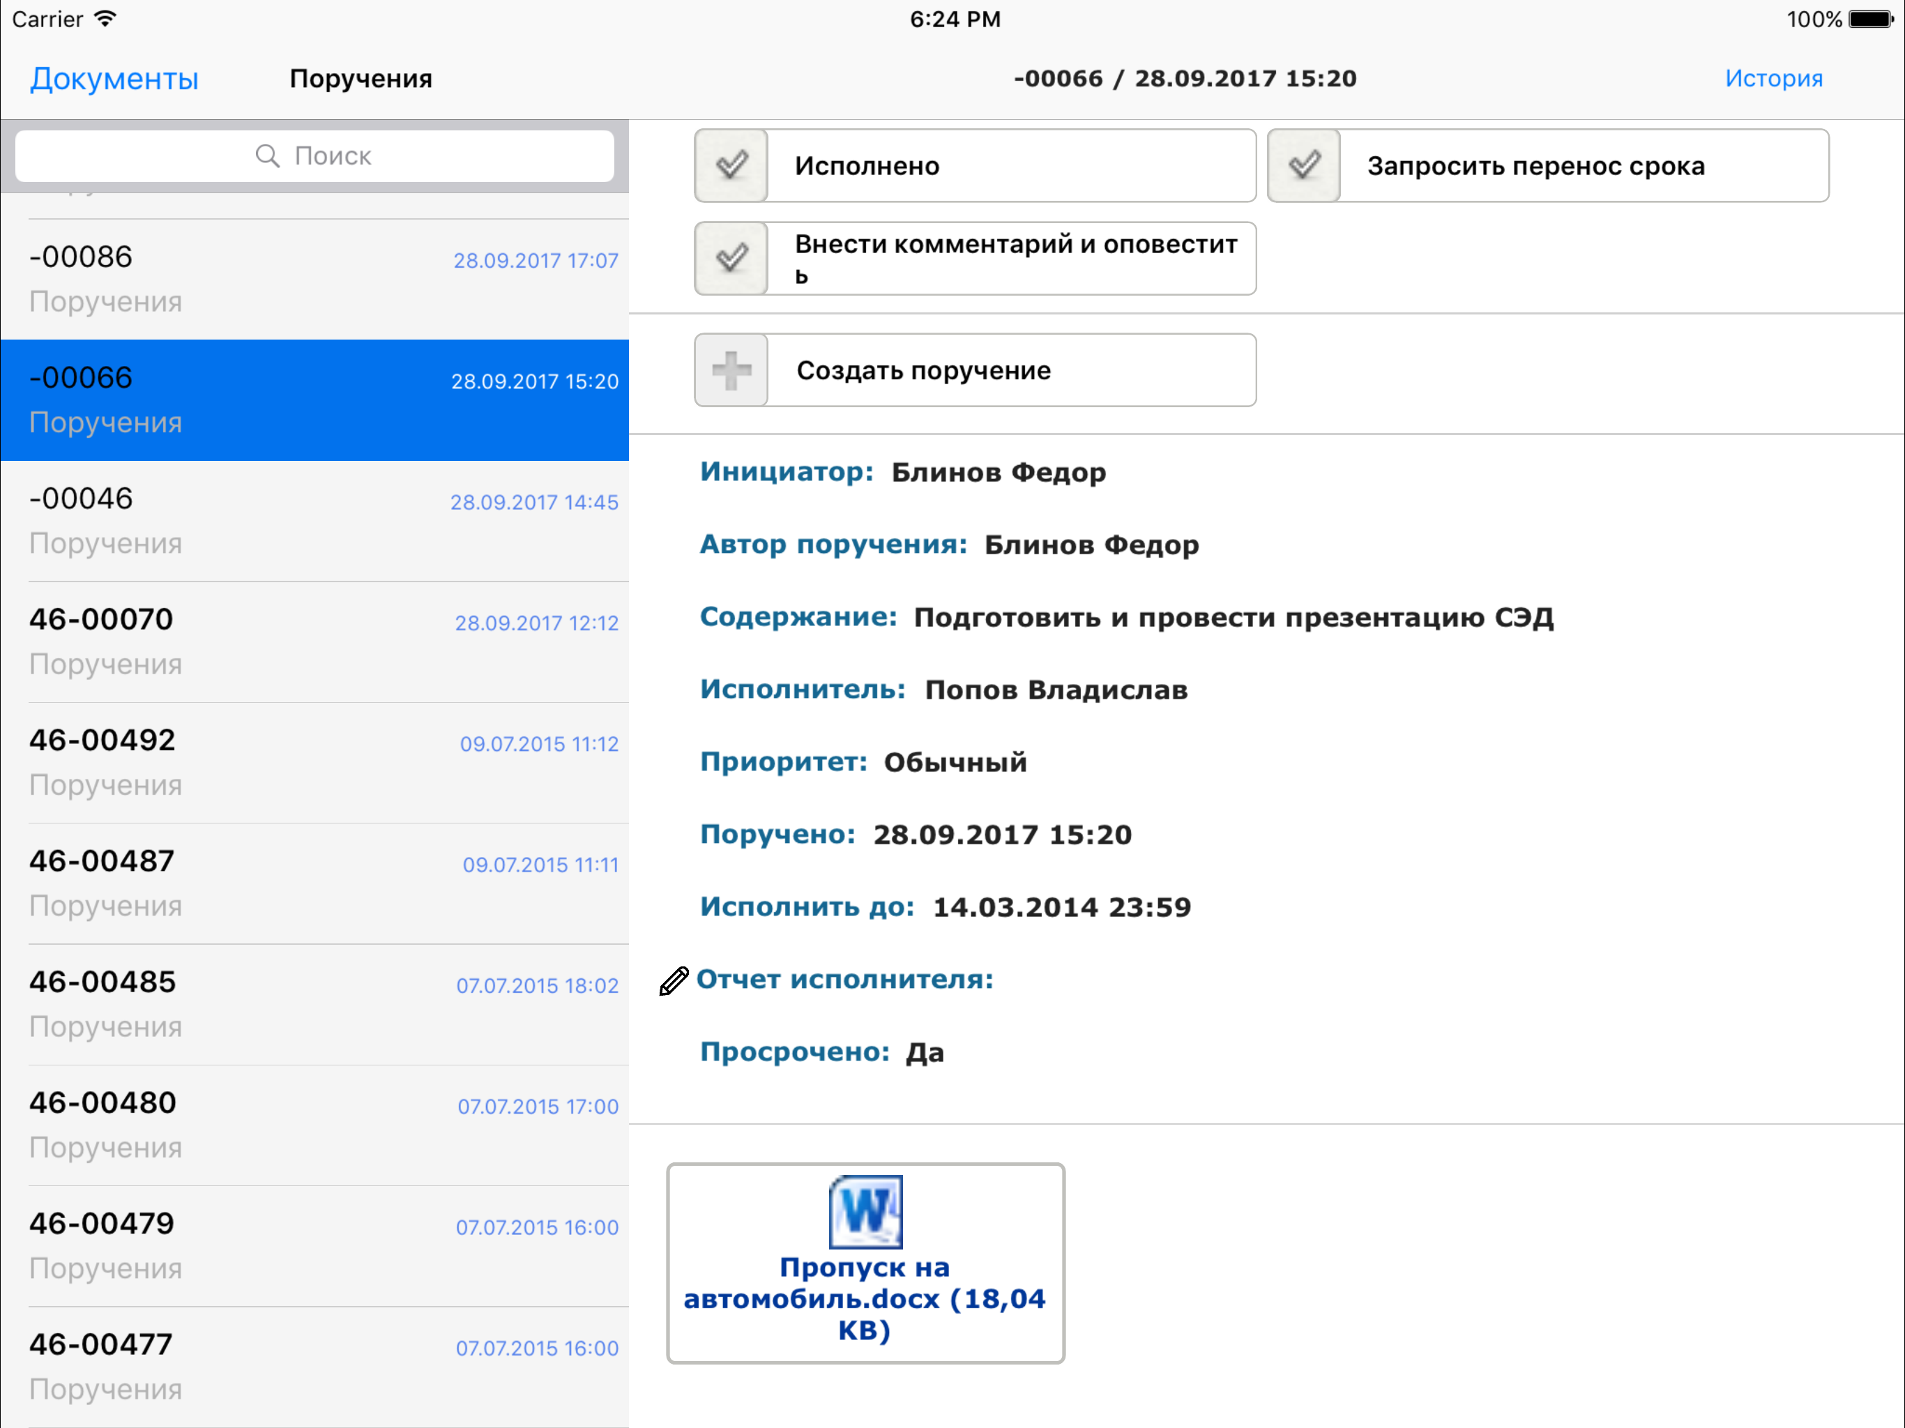Screen dimensions: 1905x1428
Task: Open list item 46-00492
Action: tap(314, 763)
